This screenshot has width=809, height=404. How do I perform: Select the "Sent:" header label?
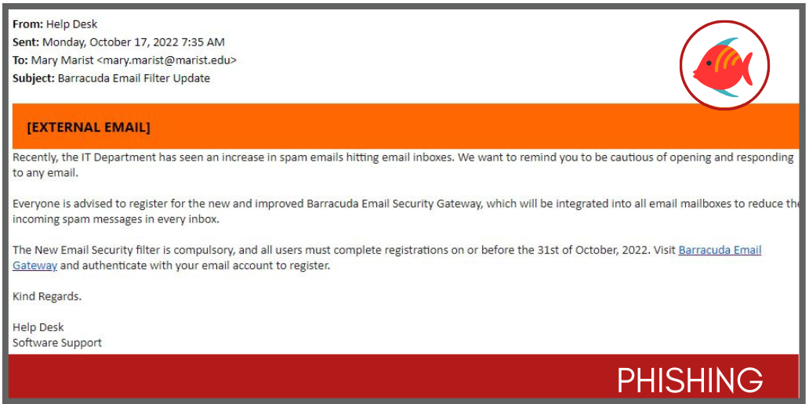(26, 42)
